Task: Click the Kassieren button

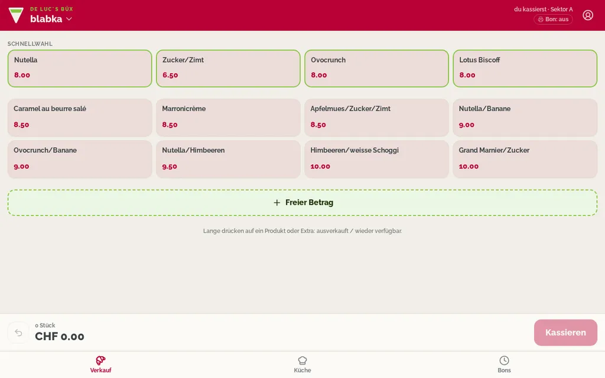Action: point(565,333)
